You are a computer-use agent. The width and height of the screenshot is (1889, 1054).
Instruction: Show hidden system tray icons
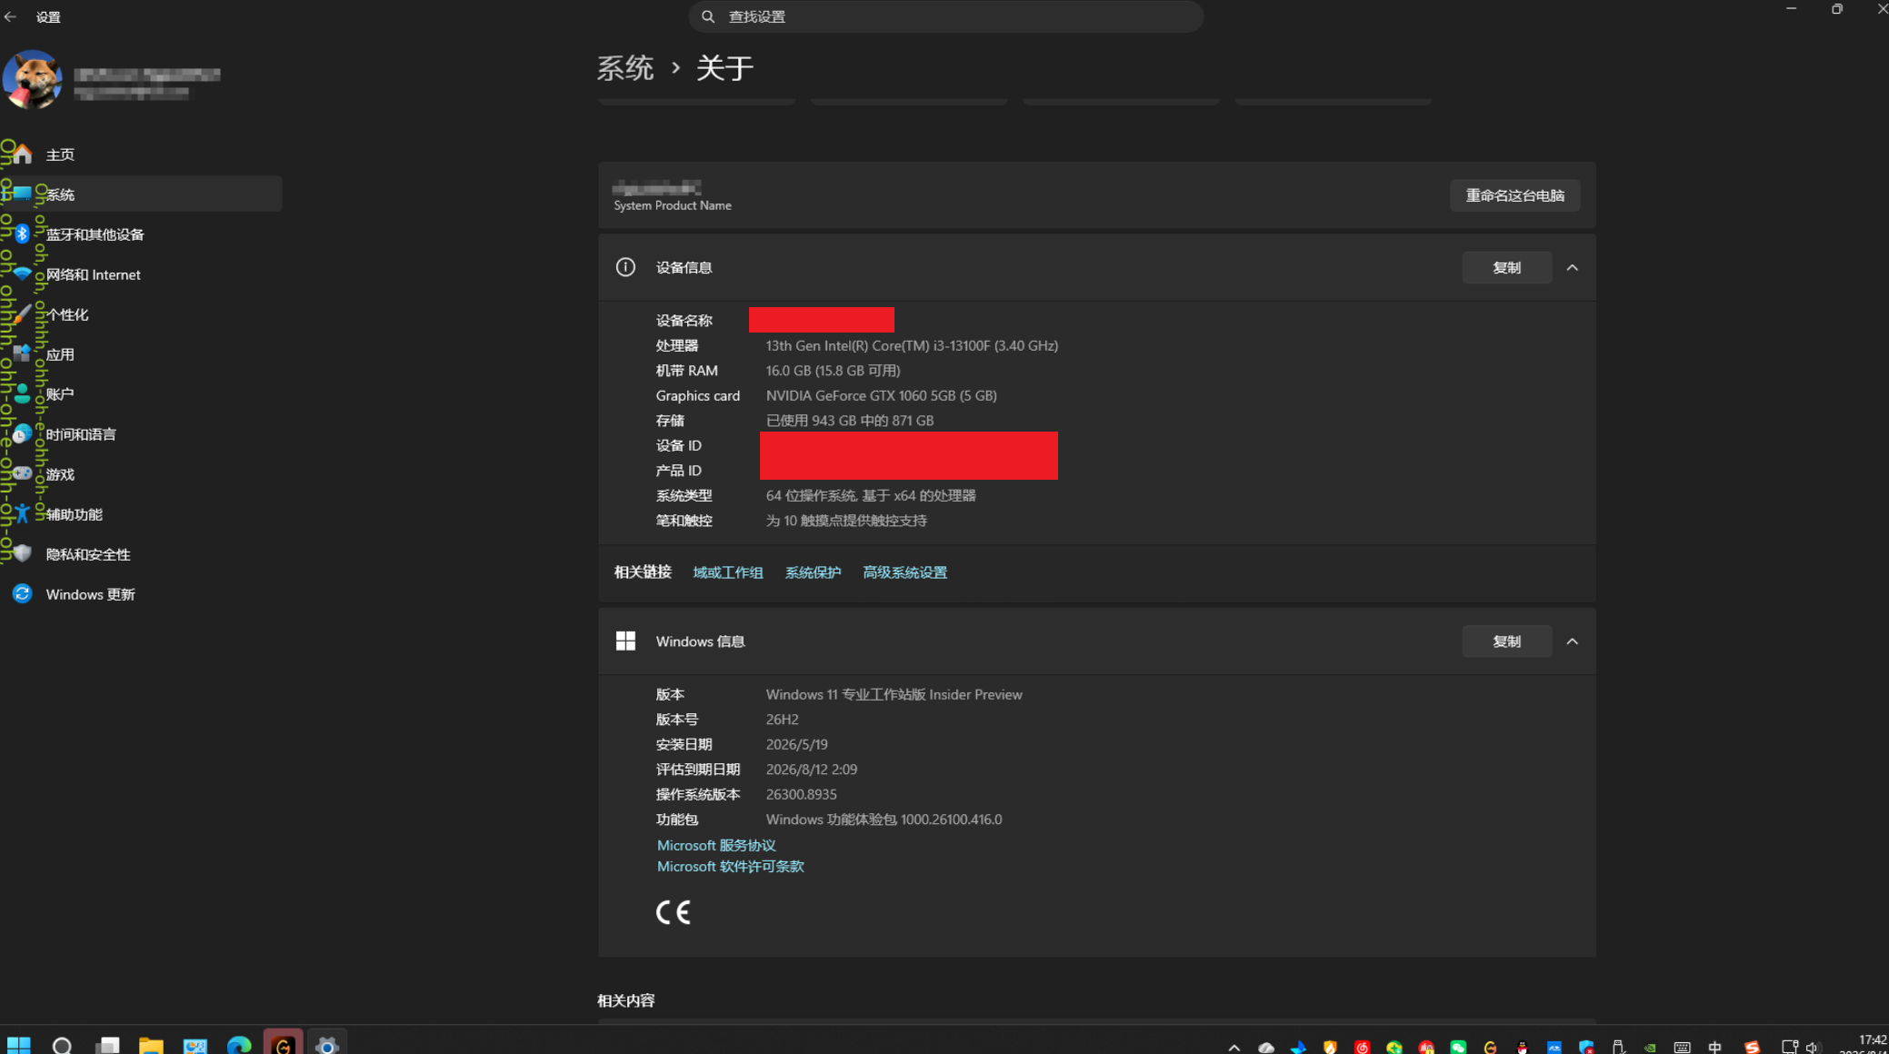pos(1234,1047)
